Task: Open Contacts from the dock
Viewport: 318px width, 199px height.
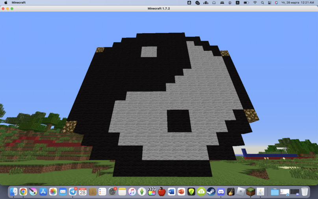Action: 93,191
